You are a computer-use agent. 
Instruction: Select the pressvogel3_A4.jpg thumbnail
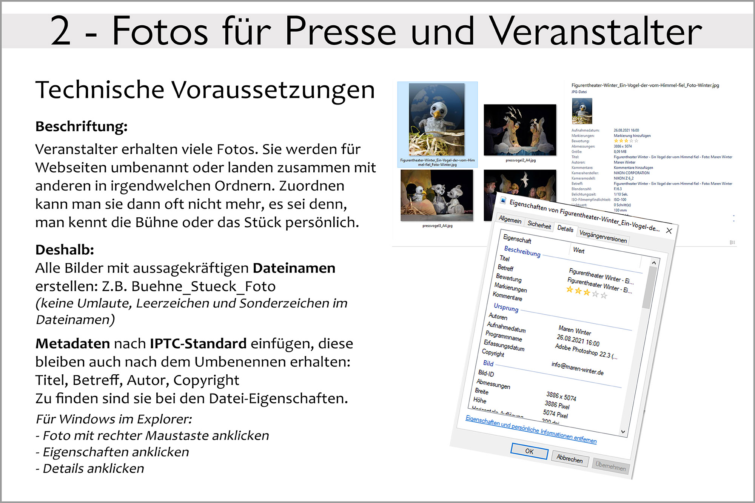[x=437, y=195]
